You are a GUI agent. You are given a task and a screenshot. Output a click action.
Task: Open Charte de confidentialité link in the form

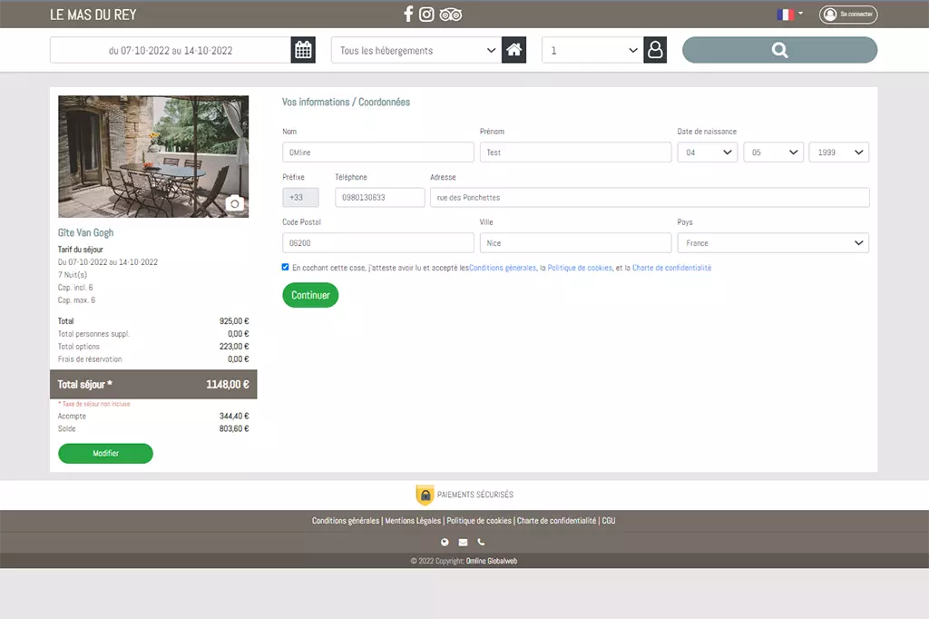672,268
